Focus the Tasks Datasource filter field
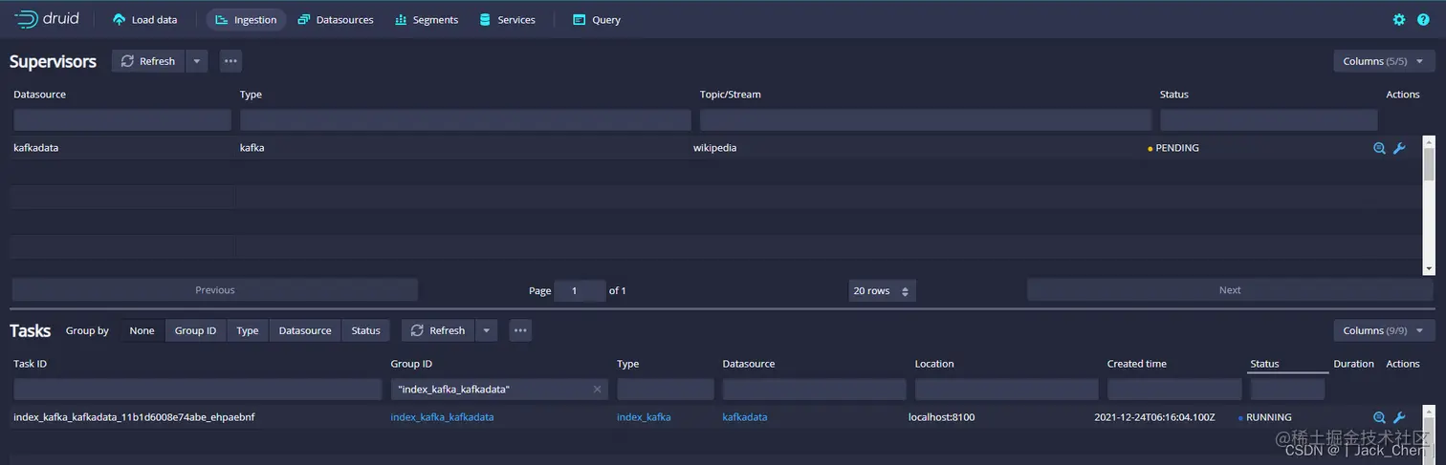Viewport: 1446px width, 465px height. pos(814,390)
